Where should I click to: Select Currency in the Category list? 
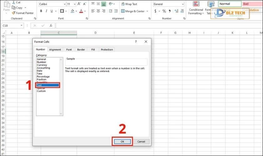(x=42, y=65)
